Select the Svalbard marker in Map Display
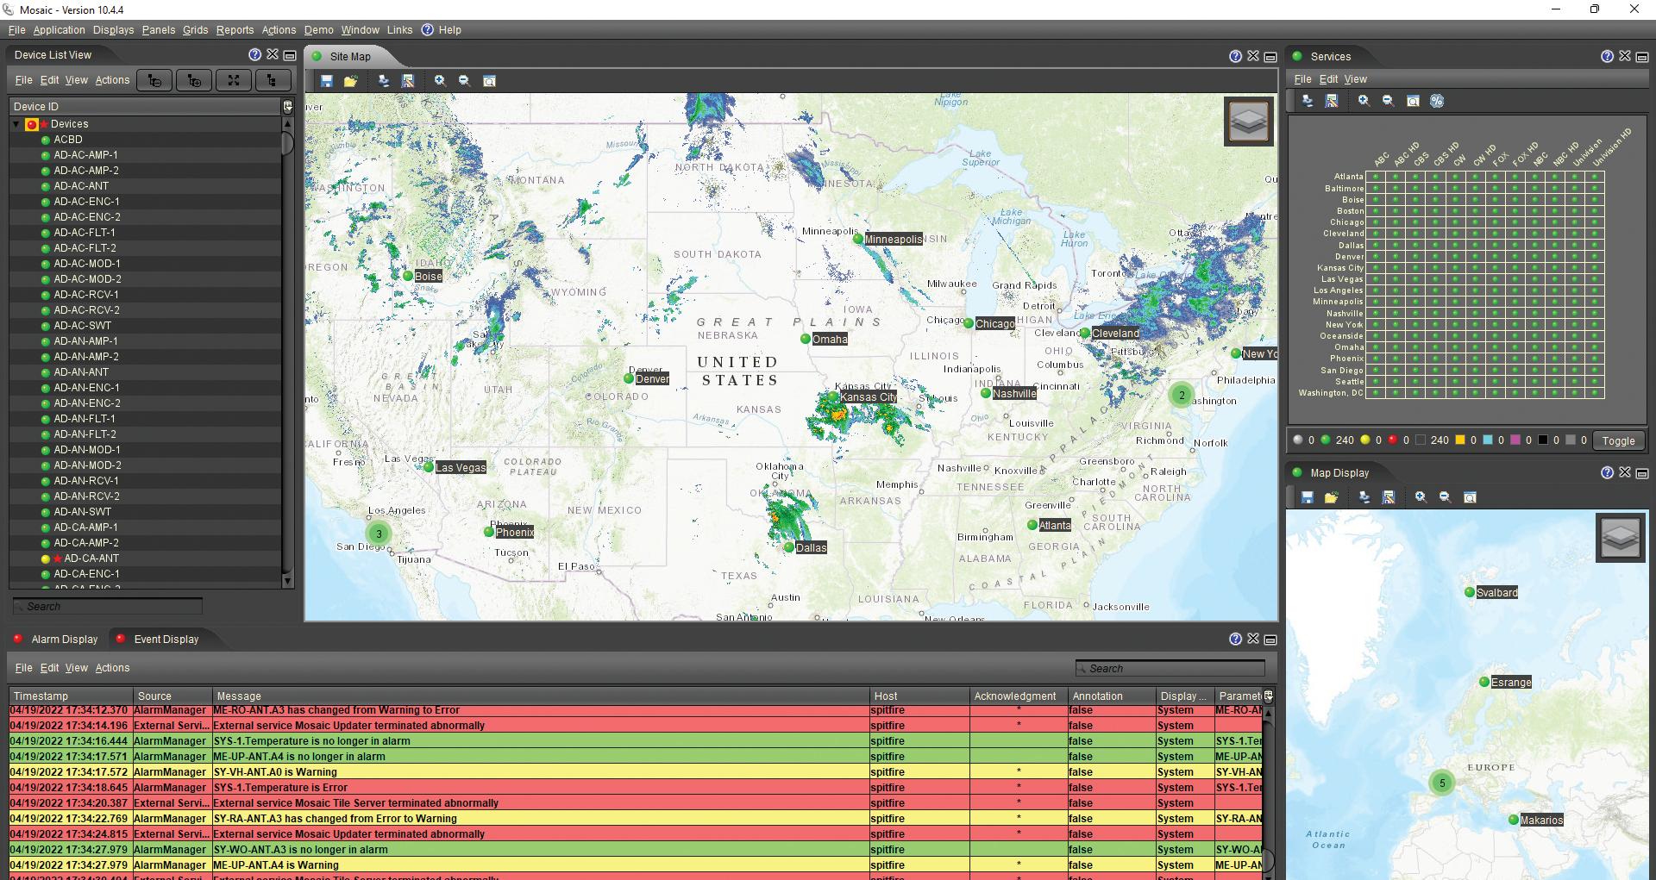This screenshot has height=880, width=1656. tap(1491, 592)
